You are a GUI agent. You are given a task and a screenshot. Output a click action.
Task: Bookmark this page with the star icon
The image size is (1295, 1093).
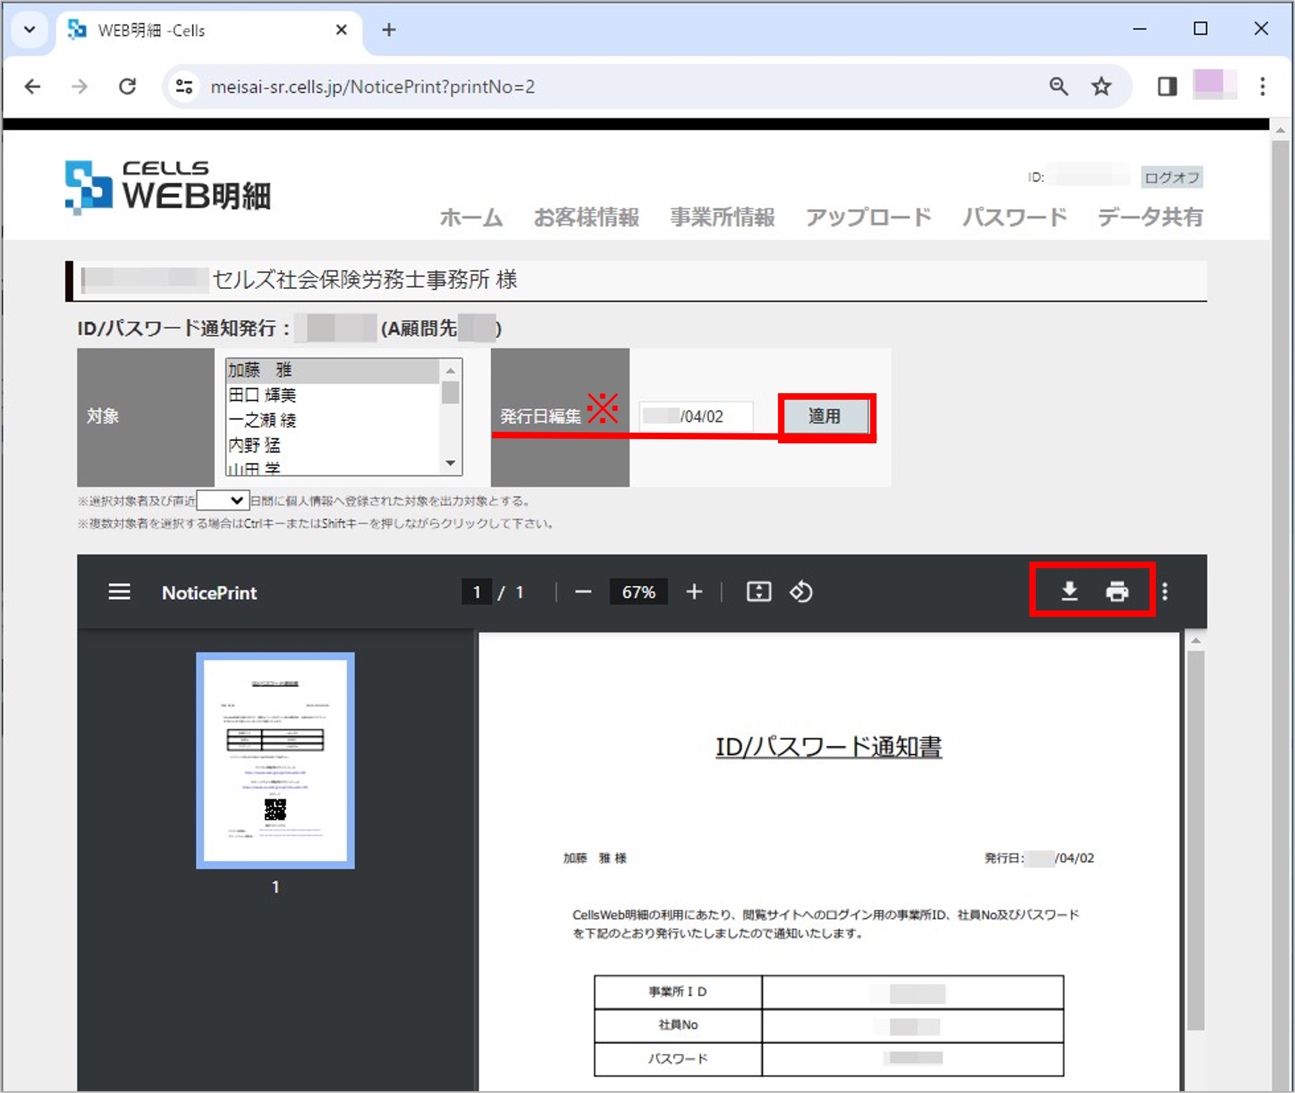click(1101, 86)
